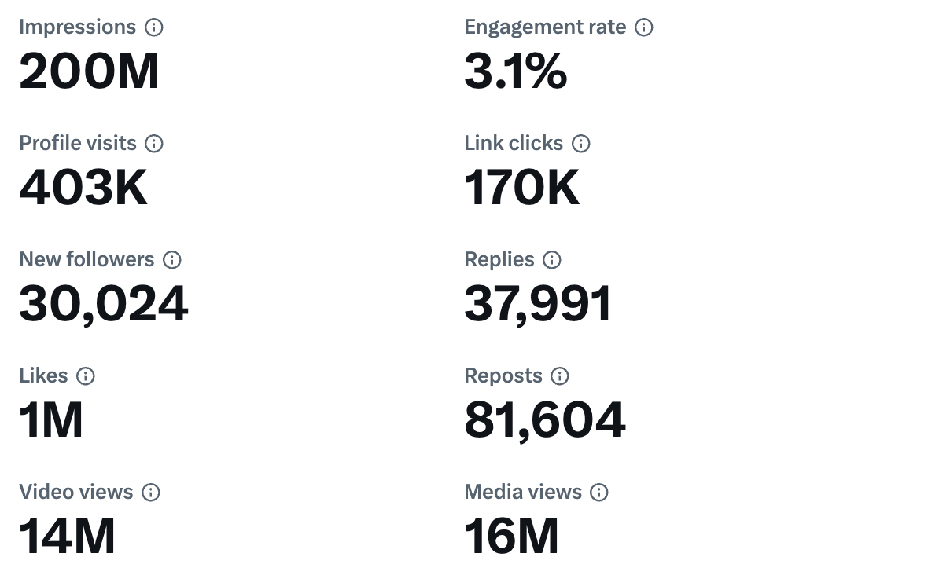This screenshot has height=575, width=928.
Task: Click the Engagement rate info icon
Action: coord(644,27)
